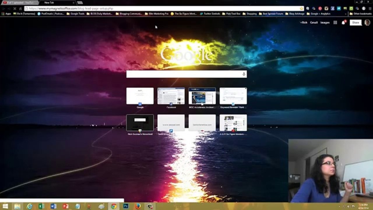This screenshot has width=373, height=210.
Task: Launch File Explorer from the taskbar
Action: click(x=17, y=206)
